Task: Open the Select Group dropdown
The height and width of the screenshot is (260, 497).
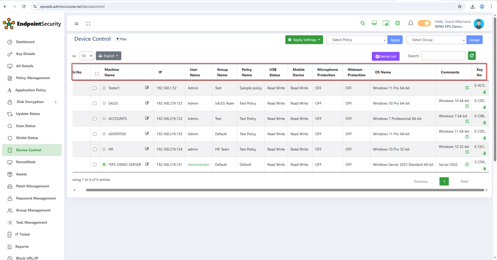Action: point(436,40)
